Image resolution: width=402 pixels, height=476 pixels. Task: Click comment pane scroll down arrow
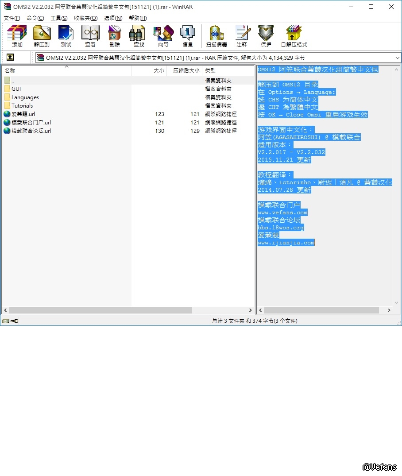[x=396, y=303]
